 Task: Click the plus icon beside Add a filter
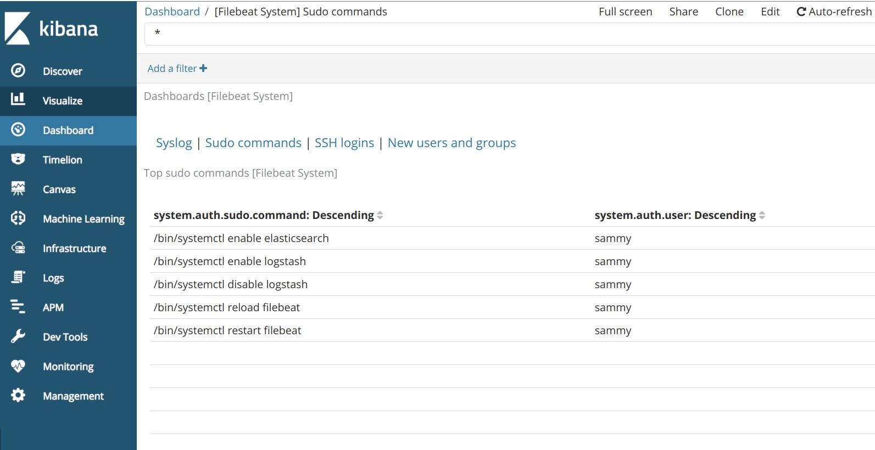(203, 69)
